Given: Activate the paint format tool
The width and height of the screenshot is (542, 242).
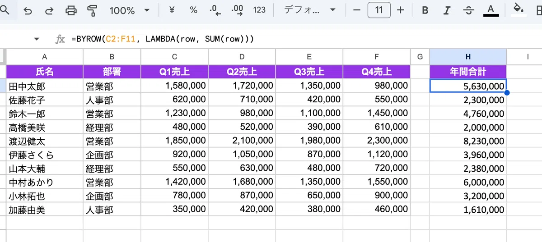Looking at the screenshot, I should click(93, 10).
